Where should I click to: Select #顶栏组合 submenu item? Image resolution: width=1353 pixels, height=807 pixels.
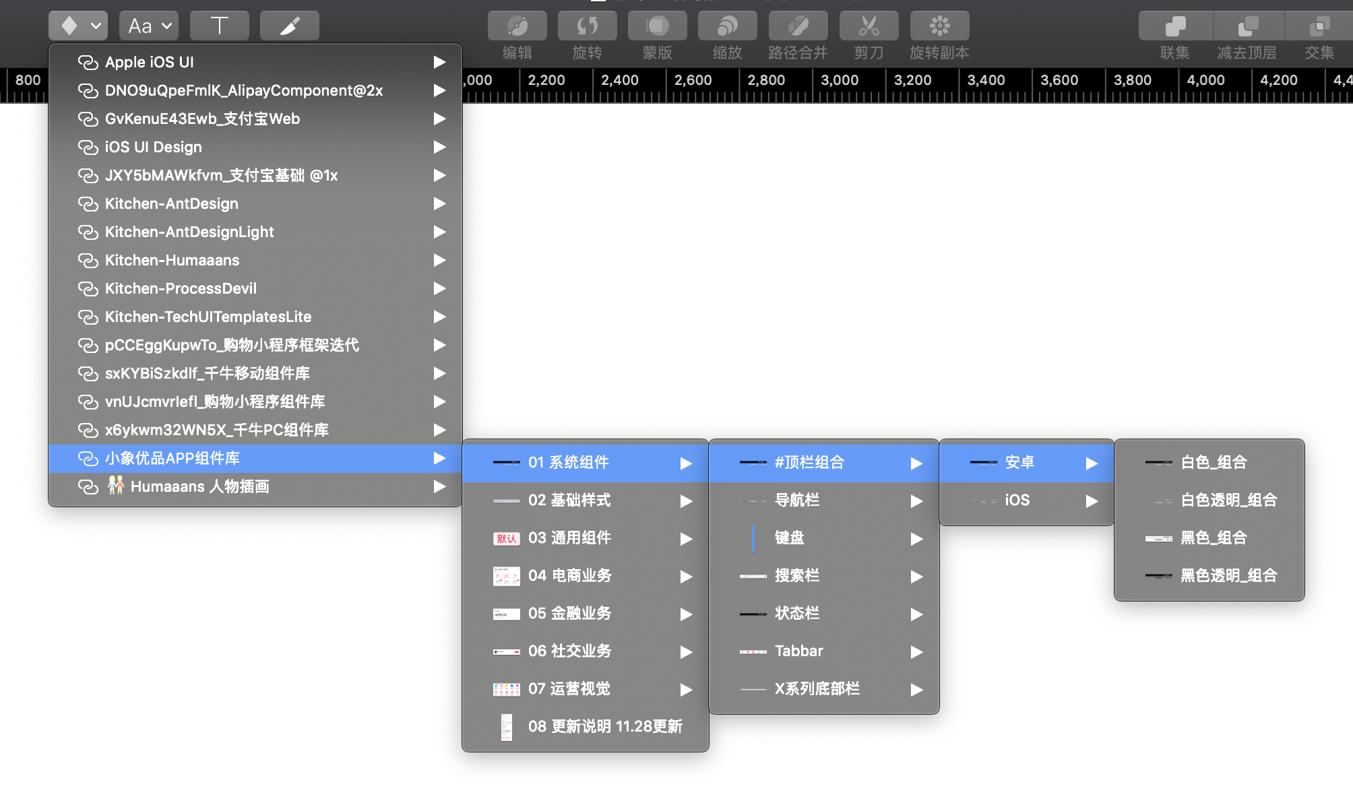823,463
